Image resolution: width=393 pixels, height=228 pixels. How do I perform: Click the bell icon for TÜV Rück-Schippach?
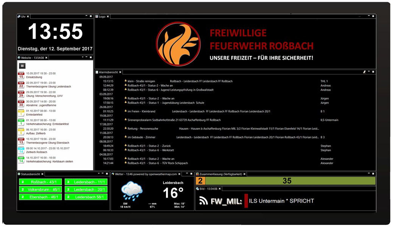(x=126, y=163)
